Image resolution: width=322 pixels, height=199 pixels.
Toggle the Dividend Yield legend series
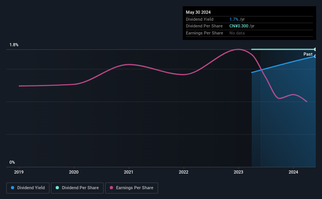tap(28, 188)
